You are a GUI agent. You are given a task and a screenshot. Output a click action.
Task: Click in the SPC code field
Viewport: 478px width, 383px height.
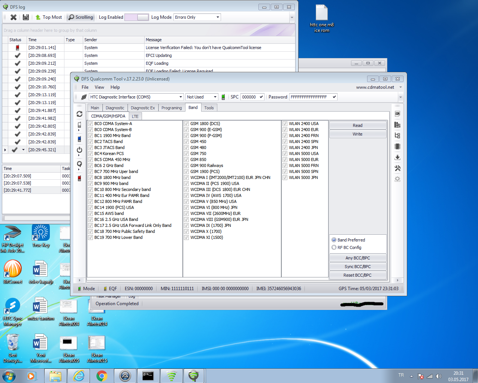pyautogui.click(x=249, y=97)
